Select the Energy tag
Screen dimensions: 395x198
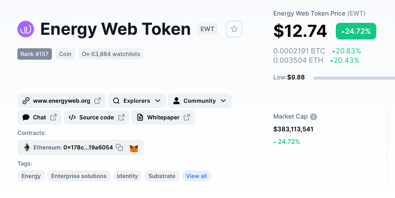click(x=31, y=176)
